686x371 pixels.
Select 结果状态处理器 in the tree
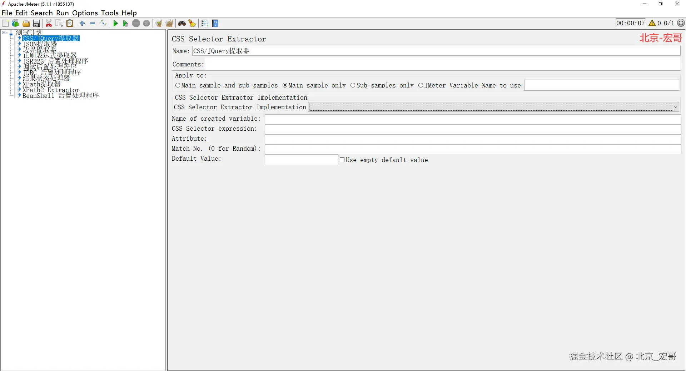[x=46, y=78]
